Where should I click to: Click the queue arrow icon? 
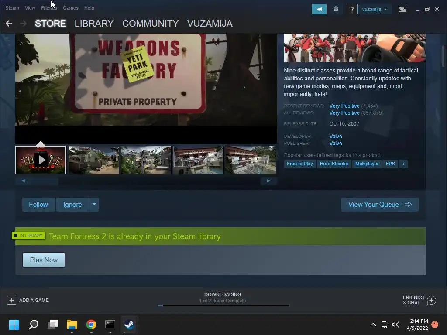pyautogui.click(x=408, y=204)
